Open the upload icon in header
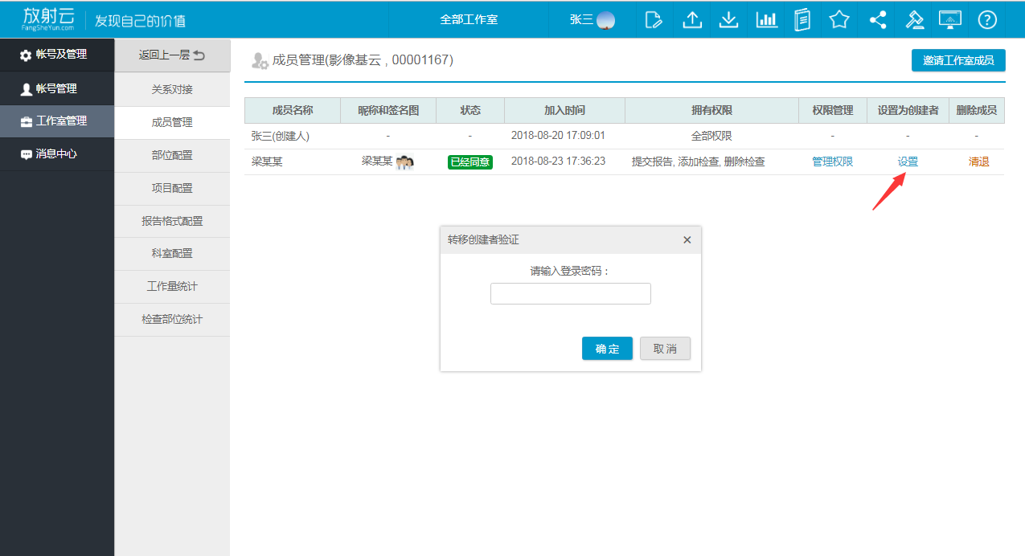The image size is (1025, 556). (x=691, y=19)
